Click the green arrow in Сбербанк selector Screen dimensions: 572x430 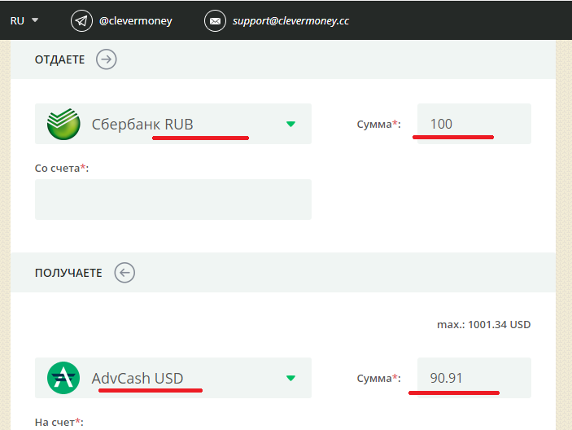tap(290, 125)
